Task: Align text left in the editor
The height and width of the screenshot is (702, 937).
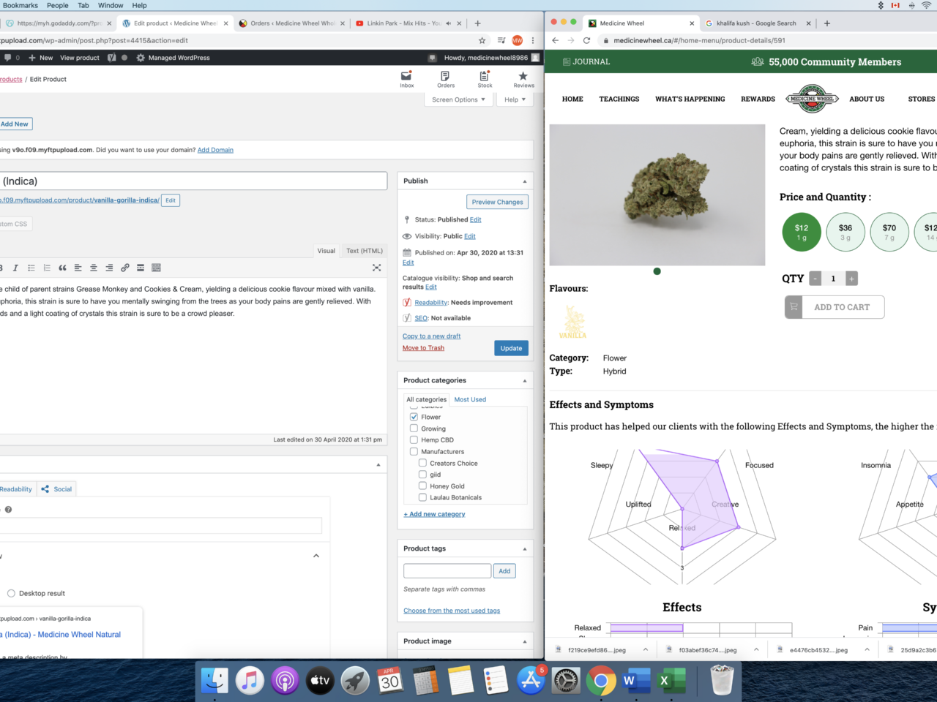Action: 78,268
